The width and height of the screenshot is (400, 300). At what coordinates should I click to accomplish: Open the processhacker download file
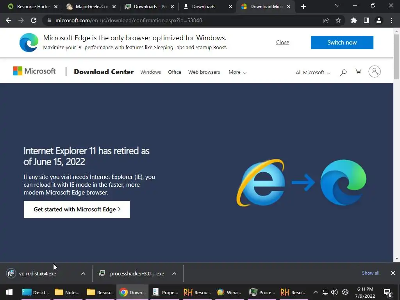tap(137, 273)
